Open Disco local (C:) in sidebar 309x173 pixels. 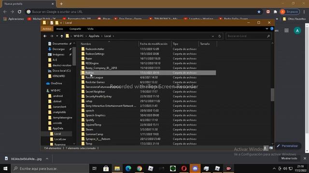coord(61,71)
